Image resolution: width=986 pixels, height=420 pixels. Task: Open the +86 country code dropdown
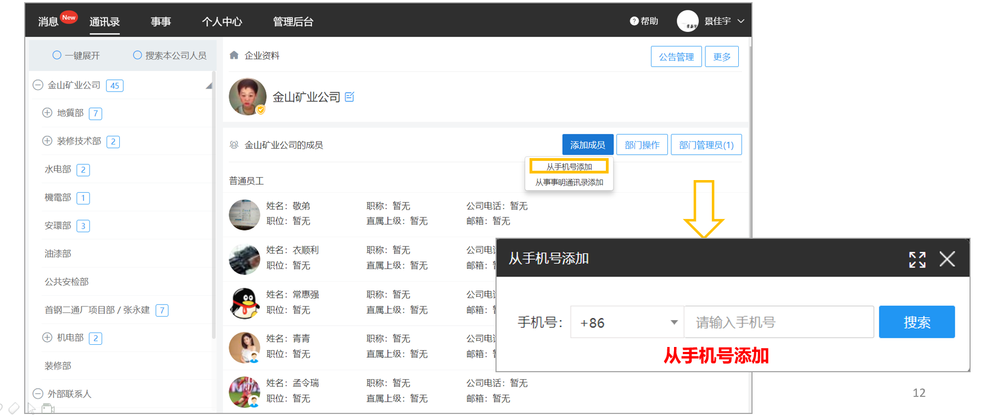click(627, 322)
